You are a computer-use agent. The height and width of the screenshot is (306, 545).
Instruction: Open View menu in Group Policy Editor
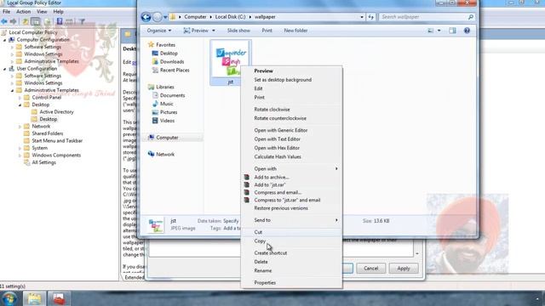[42, 12]
